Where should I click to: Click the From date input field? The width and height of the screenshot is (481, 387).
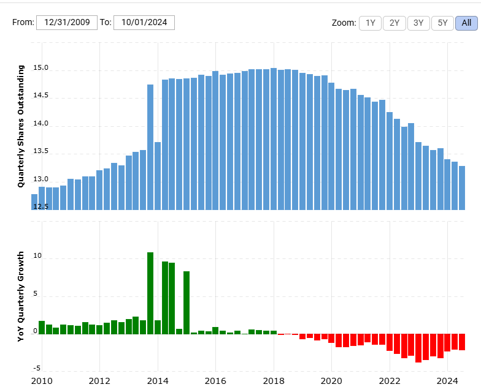pyautogui.click(x=67, y=23)
